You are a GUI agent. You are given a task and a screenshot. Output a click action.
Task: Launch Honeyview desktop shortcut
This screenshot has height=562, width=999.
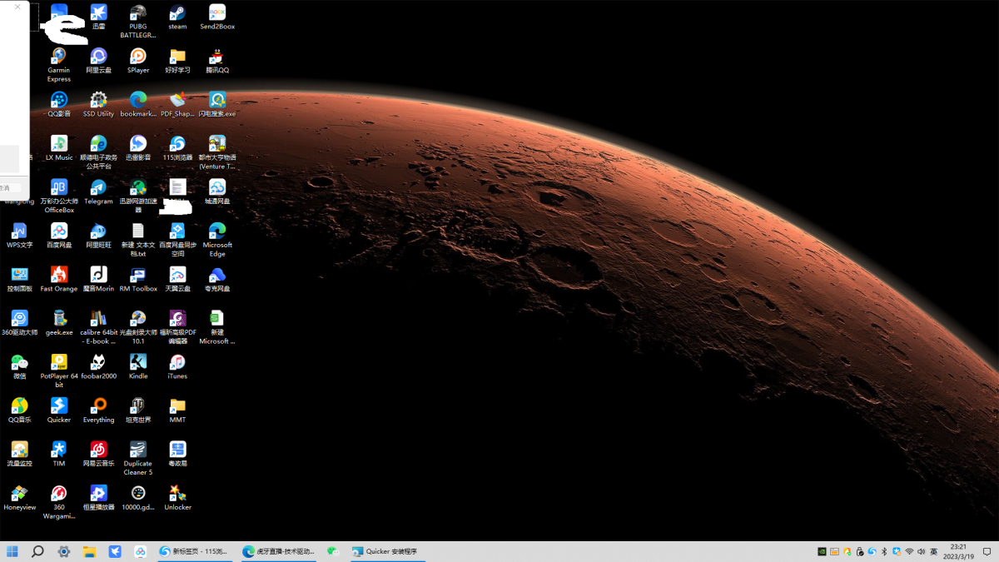19,498
